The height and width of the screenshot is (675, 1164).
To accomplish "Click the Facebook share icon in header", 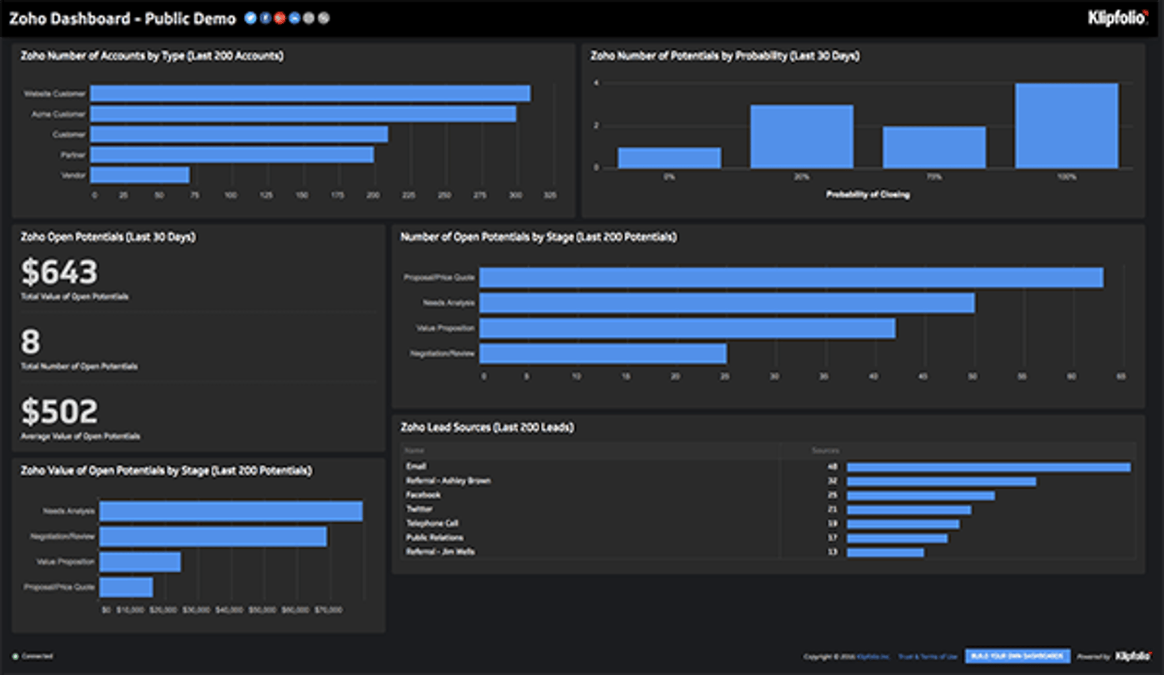I will click(x=265, y=18).
